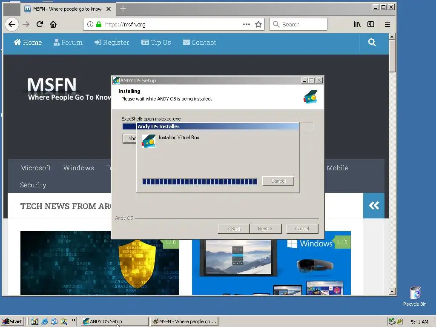Screen dimensions: 436x327
Task: Open security shield article thumbnail
Action: click(100, 263)
